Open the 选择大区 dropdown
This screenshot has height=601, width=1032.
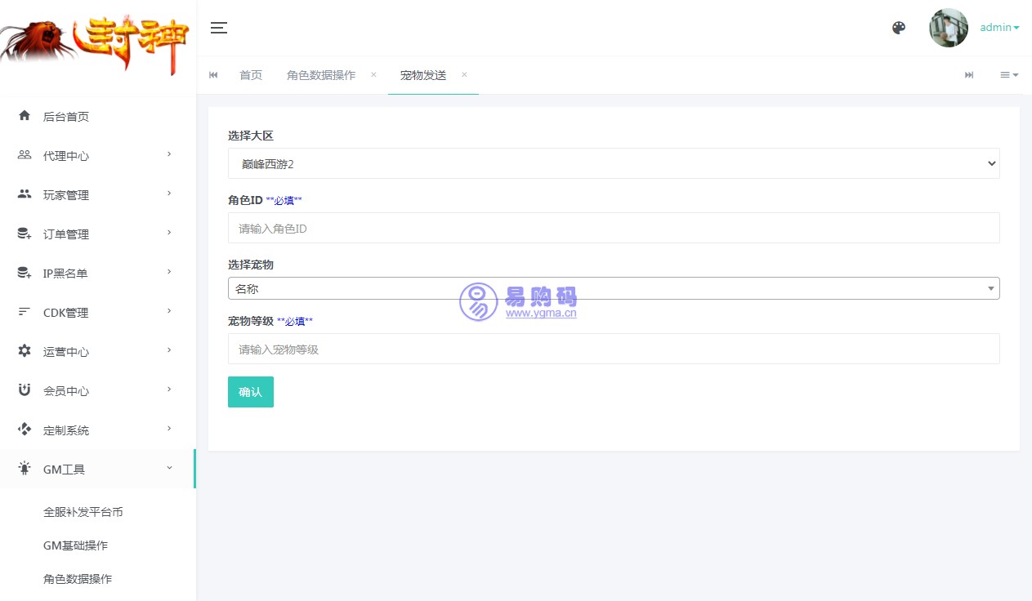pos(613,163)
